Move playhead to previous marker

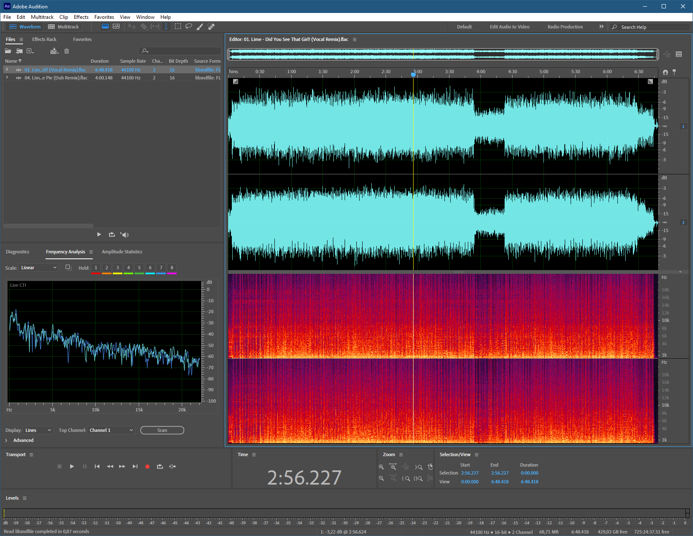pyautogui.click(x=97, y=466)
